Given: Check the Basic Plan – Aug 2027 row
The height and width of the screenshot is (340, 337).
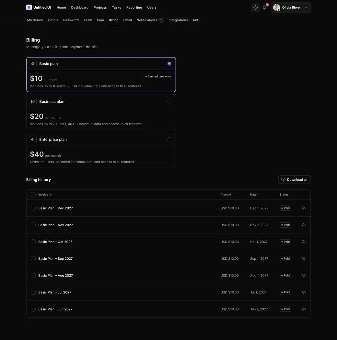Looking at the screenshot, I should pos(33,275).
